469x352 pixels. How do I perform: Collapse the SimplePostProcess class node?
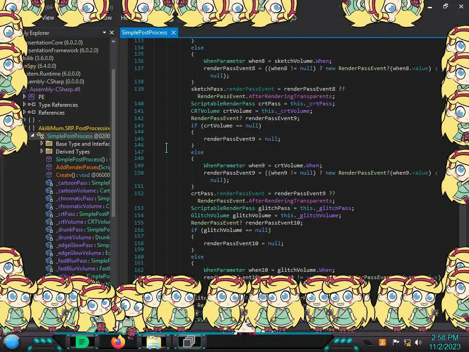coord(33,135)
